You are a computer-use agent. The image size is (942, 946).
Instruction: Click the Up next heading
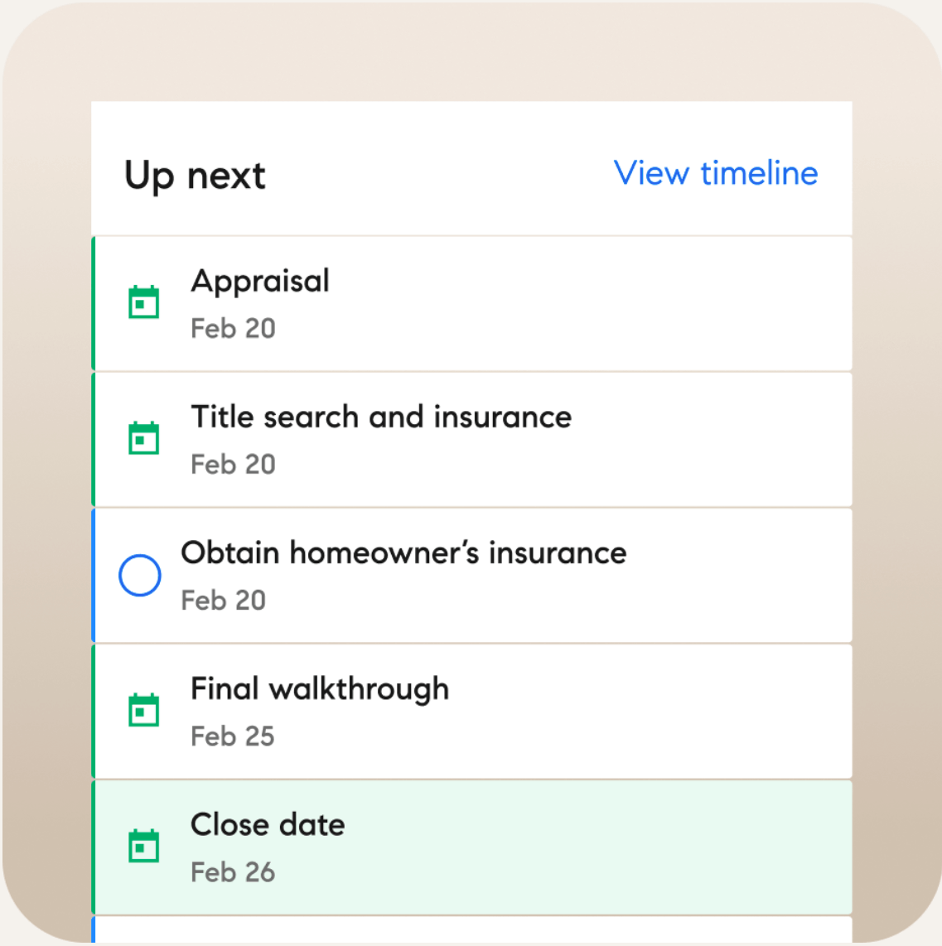195,176
